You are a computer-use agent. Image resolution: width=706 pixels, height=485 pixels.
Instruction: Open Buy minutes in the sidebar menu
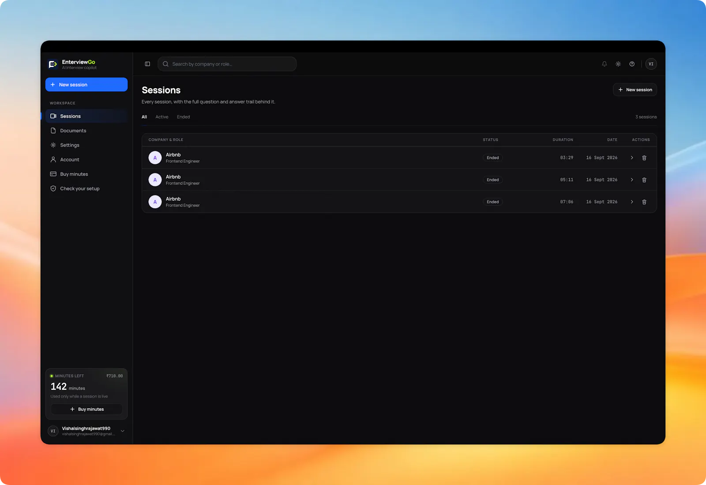[x=86, y=174]
